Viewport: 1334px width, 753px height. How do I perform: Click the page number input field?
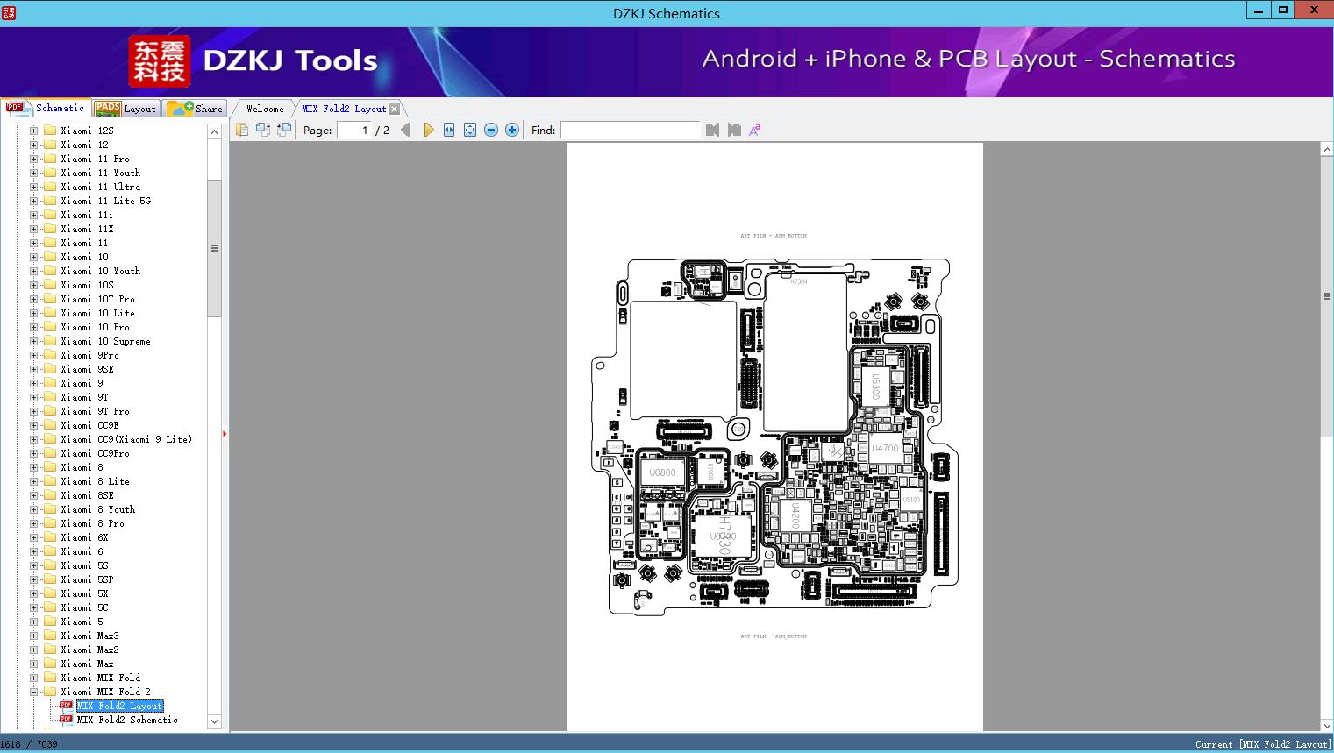click(353, 130)
